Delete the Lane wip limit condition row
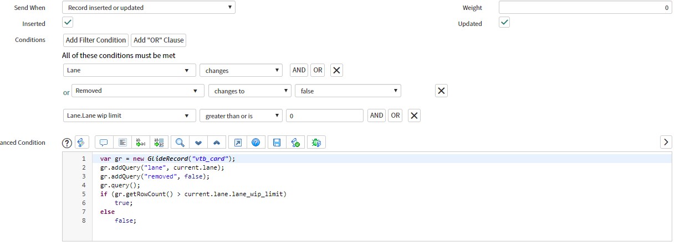The height and width of the screenshot is (247, 690). click(414, 115)
